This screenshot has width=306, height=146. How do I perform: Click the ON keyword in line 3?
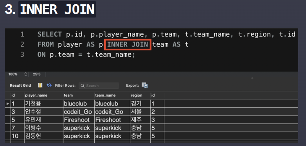point(41,55)
